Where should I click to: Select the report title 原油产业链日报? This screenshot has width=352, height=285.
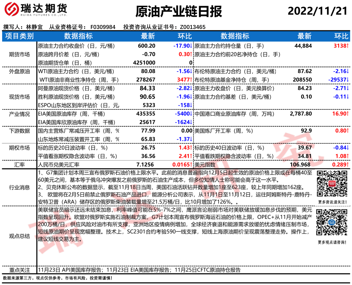pos(178,11)
